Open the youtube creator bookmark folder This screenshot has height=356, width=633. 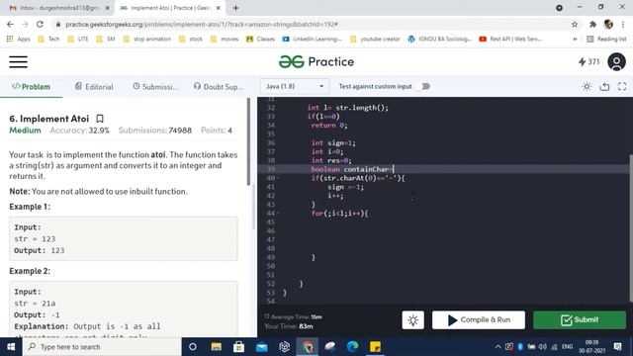coord(375,40)
